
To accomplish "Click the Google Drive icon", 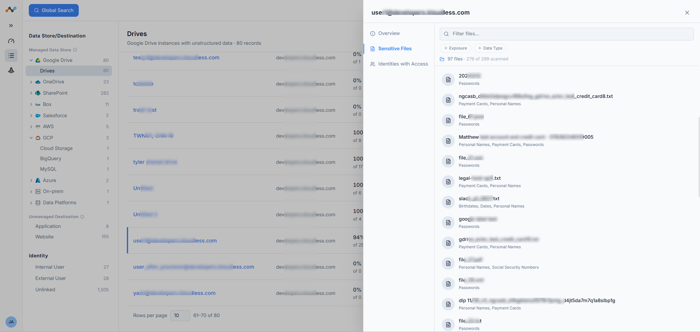I will coord(38,60).
